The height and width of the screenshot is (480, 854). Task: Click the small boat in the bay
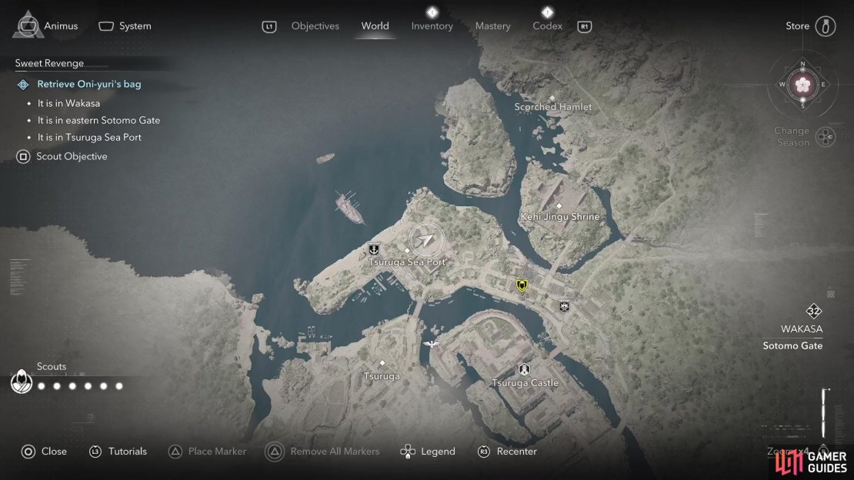325,158
